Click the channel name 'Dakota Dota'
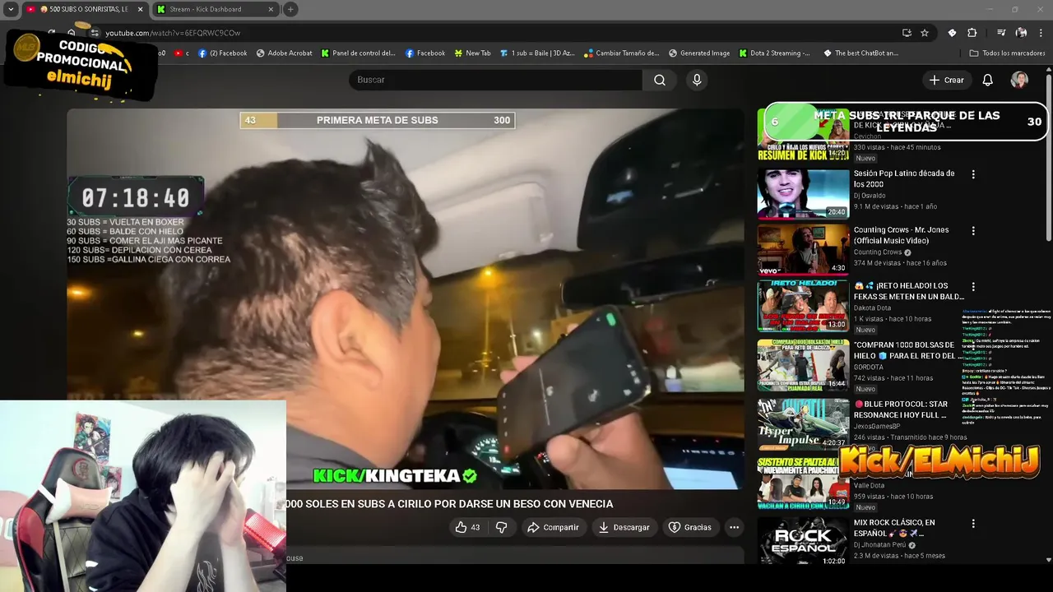 [872, 308]
